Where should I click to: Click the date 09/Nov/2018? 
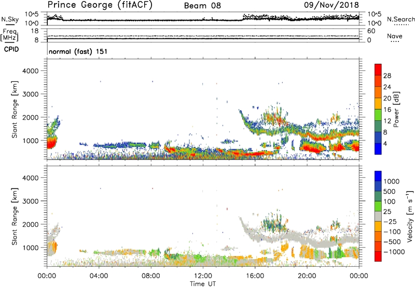coord(331,5)
